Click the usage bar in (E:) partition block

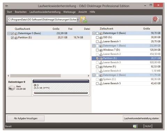point(61,93)
